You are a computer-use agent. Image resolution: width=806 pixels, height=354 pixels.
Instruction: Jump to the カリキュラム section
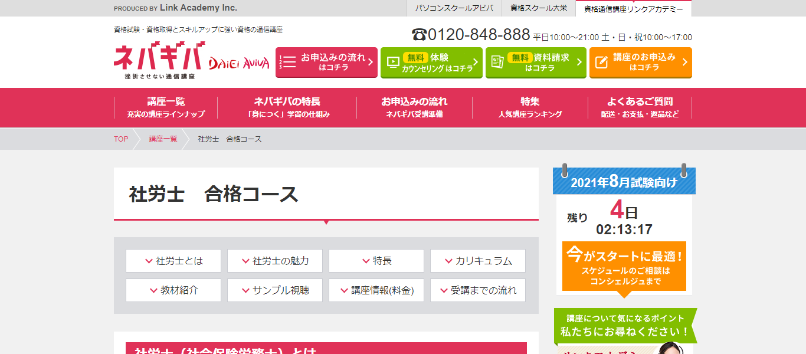(478, 261)
